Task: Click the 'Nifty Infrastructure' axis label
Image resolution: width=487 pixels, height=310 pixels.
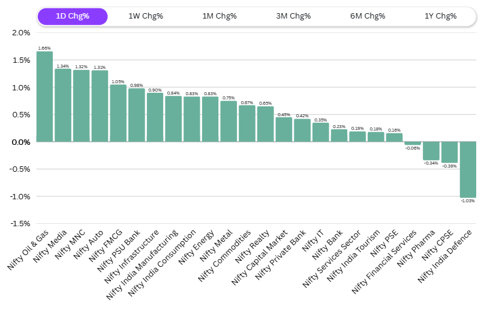Action: 132,256
